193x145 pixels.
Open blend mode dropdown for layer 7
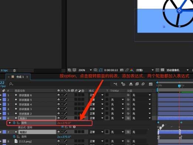pyautogui.click(x=96, y=132)
